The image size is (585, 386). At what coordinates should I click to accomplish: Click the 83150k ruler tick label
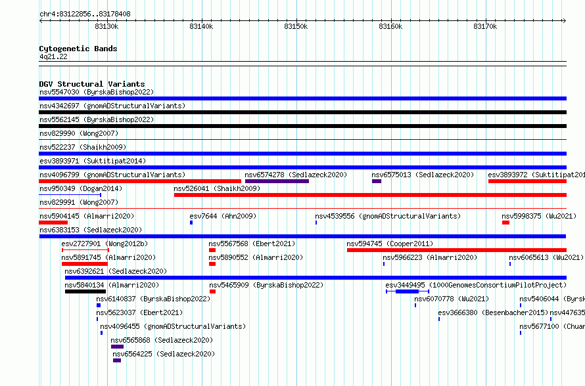tap(296, 27)
